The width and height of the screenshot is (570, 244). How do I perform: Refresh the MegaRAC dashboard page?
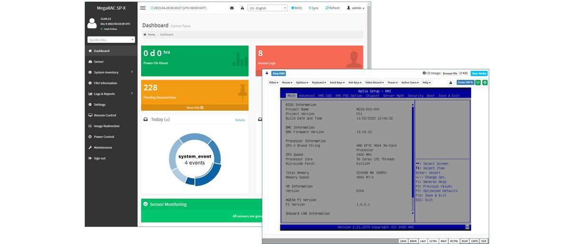[x=332, y=8]
